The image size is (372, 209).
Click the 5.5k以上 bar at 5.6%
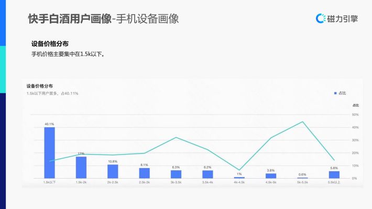(x=334, y=174)
